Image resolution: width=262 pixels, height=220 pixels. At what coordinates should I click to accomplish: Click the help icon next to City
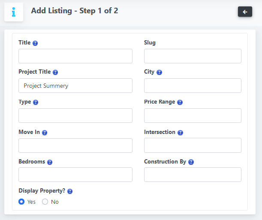[x=159, y=72]
